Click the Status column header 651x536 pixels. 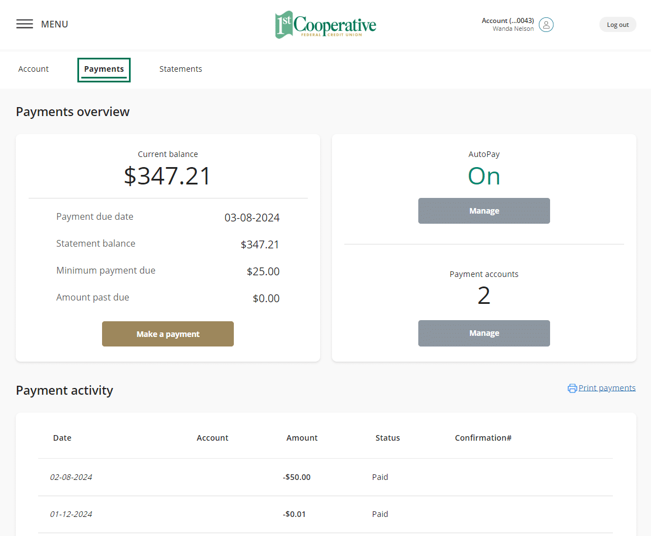click(x=387, y=438)
